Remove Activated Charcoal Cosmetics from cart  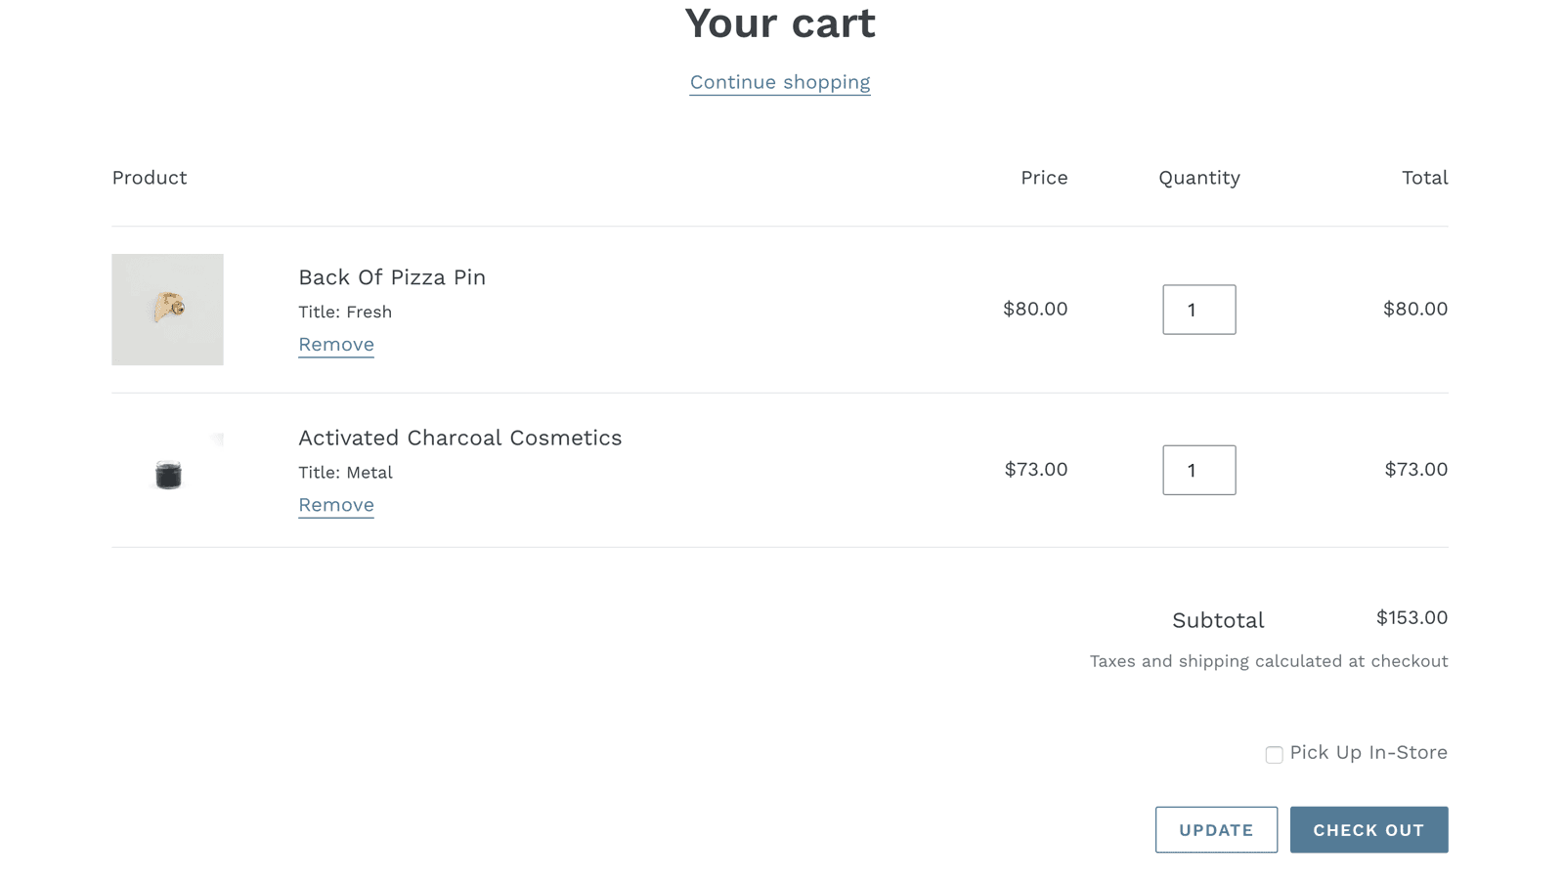click(335, 505)
